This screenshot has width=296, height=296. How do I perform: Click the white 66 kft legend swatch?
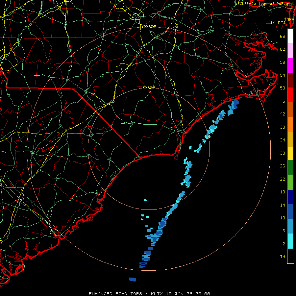click(x=290, y=36)
